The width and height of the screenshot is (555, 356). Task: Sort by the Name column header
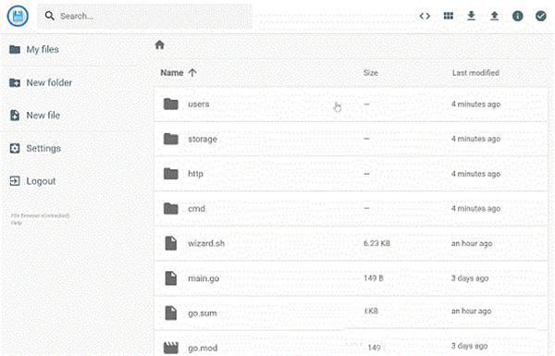[172, 72]
